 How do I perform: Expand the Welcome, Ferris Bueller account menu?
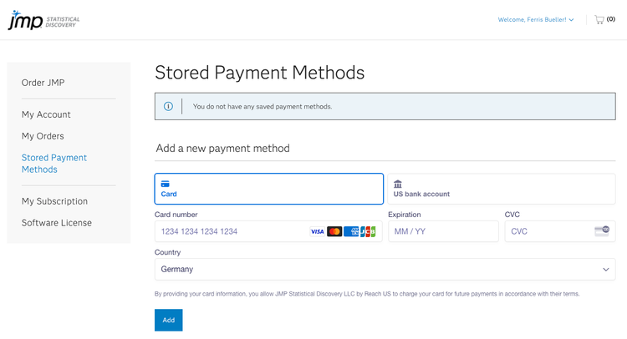pyautogui.click(x=535, y=19)
